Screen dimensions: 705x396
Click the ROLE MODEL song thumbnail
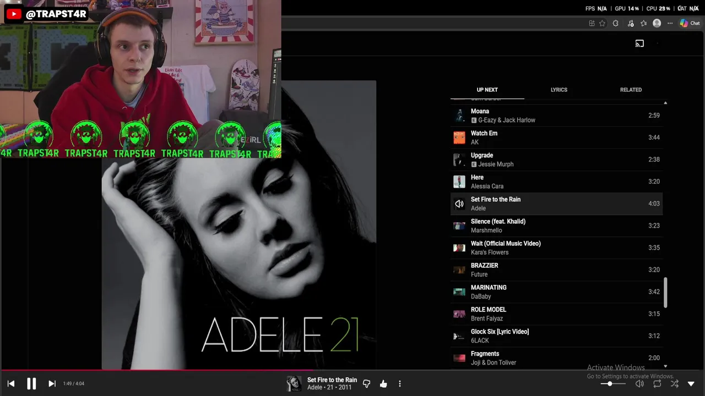[459, 313]
